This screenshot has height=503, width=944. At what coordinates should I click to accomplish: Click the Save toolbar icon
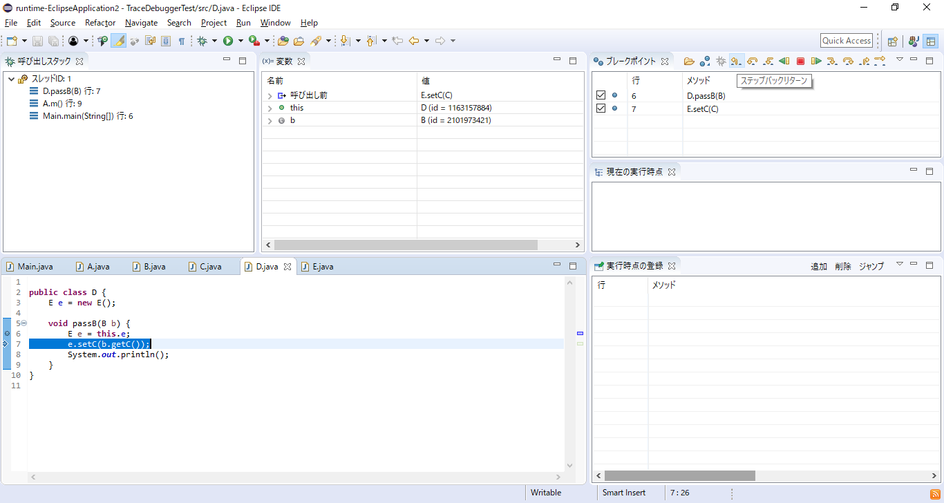[37, 41]
